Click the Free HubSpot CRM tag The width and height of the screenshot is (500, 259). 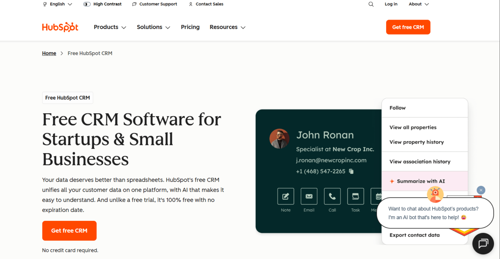click(67, 98)
